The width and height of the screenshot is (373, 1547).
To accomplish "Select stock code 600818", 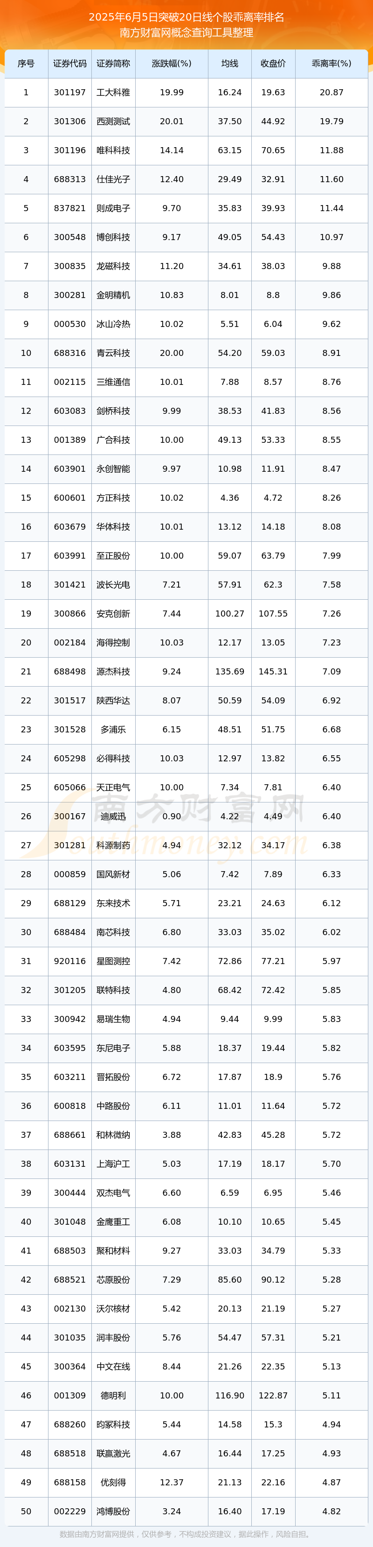I will (x=69, y=1106).
